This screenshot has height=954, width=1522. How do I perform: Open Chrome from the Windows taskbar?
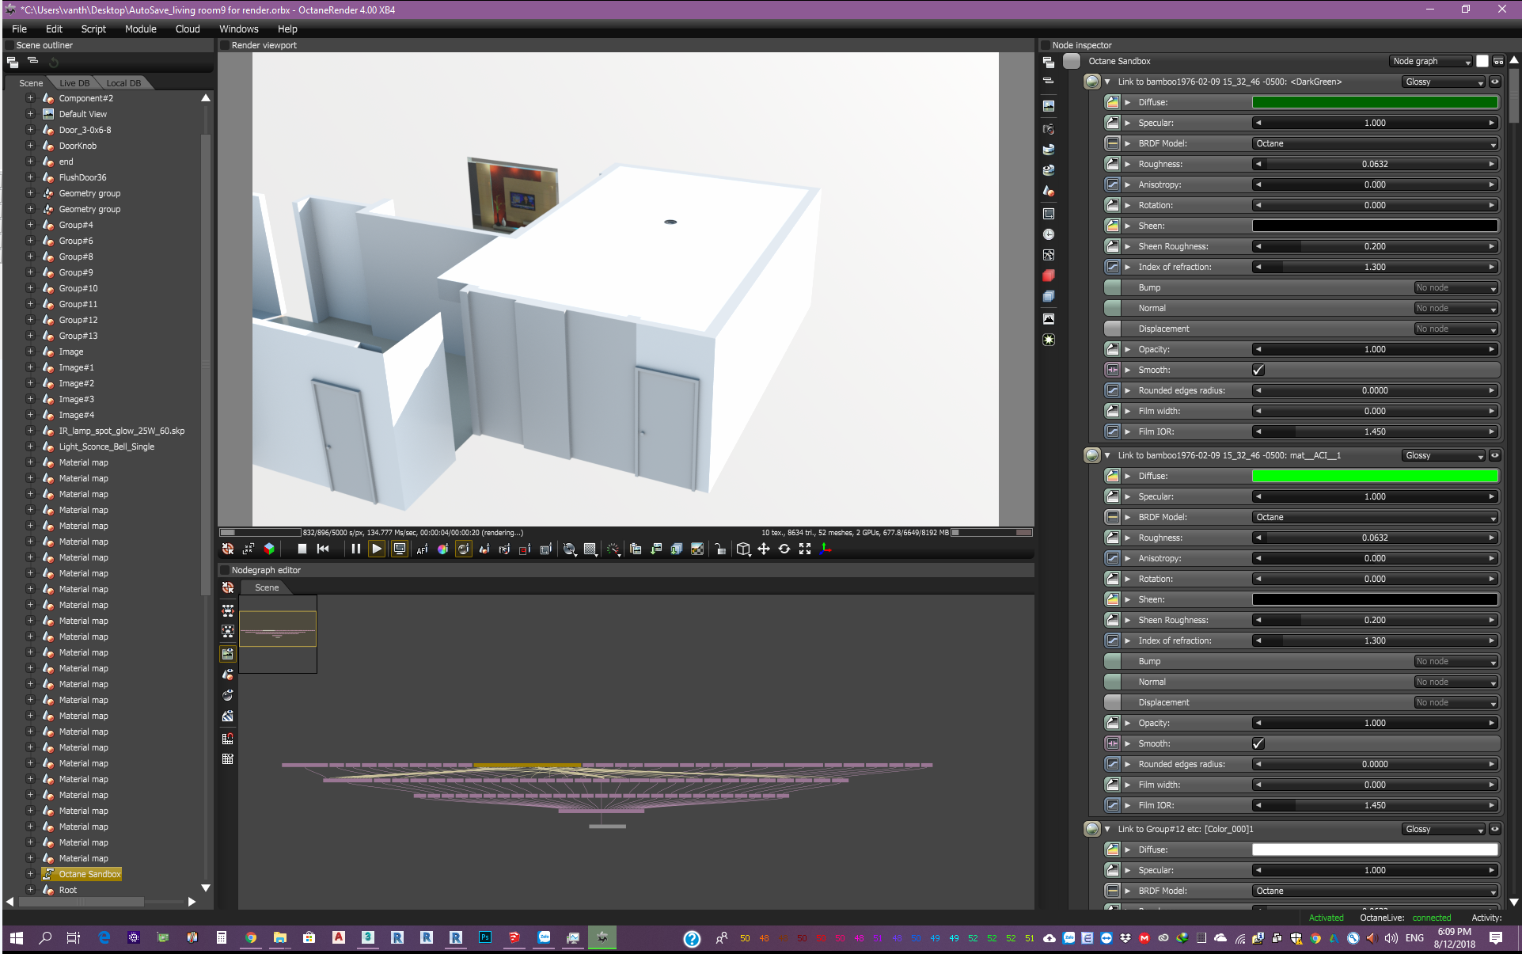(x=251, y=937)
